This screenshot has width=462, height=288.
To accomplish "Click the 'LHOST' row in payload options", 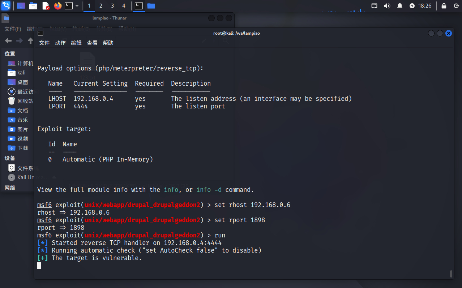I will pos(200,99).
